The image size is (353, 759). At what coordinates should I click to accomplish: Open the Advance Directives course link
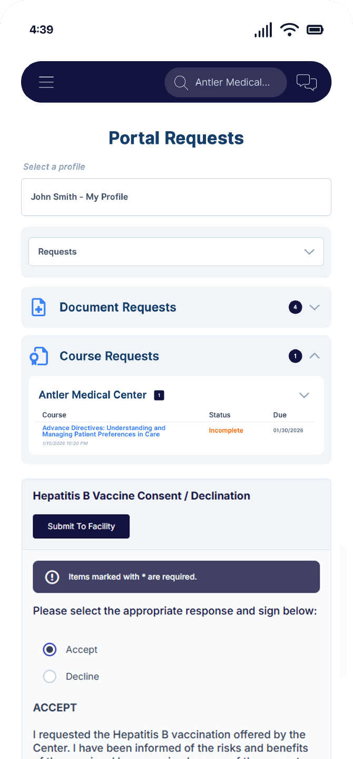tap(104, 431)
